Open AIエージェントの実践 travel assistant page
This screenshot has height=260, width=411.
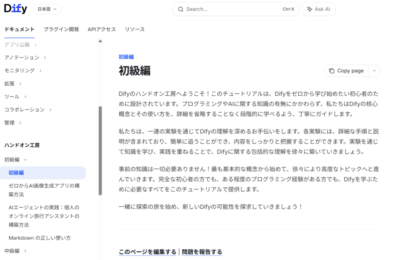click(44, 216)
